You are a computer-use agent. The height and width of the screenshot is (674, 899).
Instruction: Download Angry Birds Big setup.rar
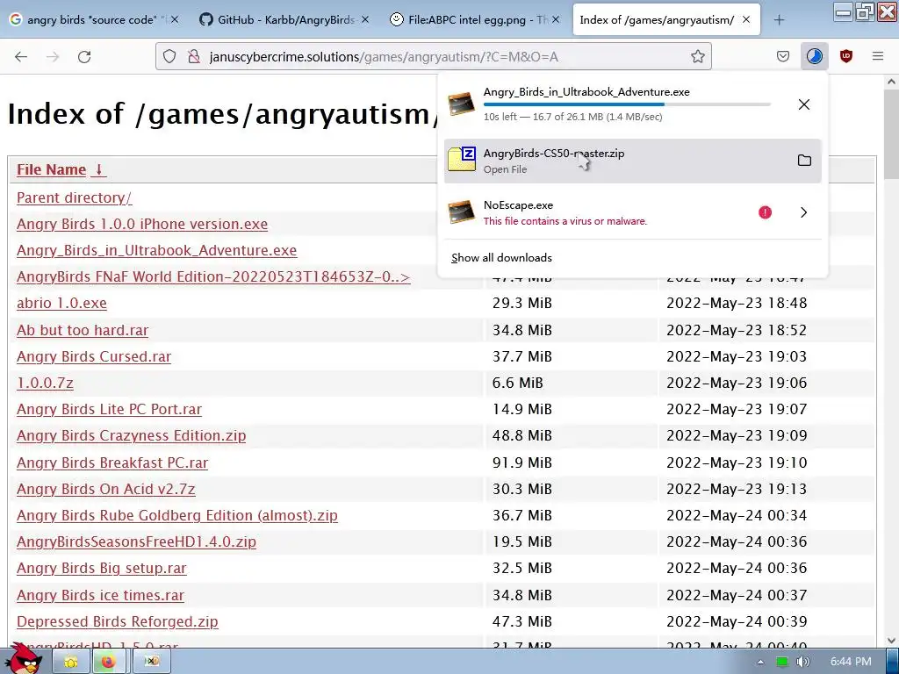coord(102,569)
